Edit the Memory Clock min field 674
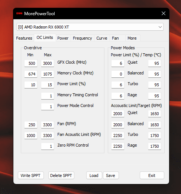 pyautogui.click(x=31, y=74)
